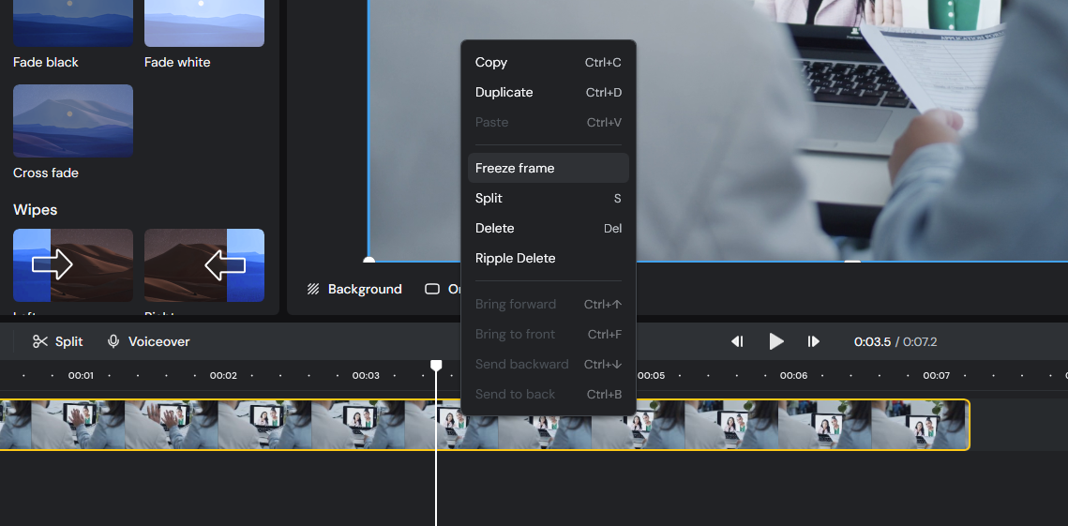Screen dimensions: 1068x526
Task: Choose the wipe right transition thumbnail
Action: click(204, 265)
